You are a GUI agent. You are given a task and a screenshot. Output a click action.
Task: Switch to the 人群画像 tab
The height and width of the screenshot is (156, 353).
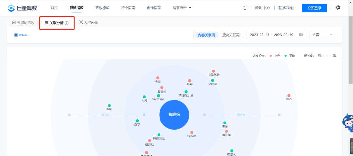click(89, 23)
